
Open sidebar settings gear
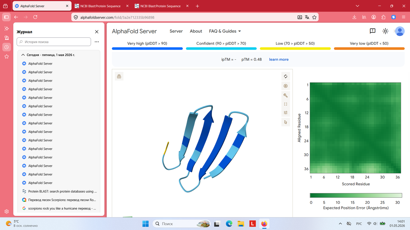click(x=6, y=211)
